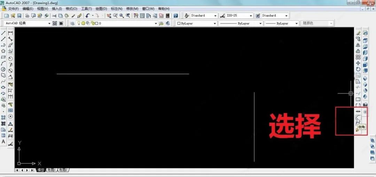Open the 编辑(E) menu
Image resolution: width=376 pixels, height=177 pixels.
point(28,9)
